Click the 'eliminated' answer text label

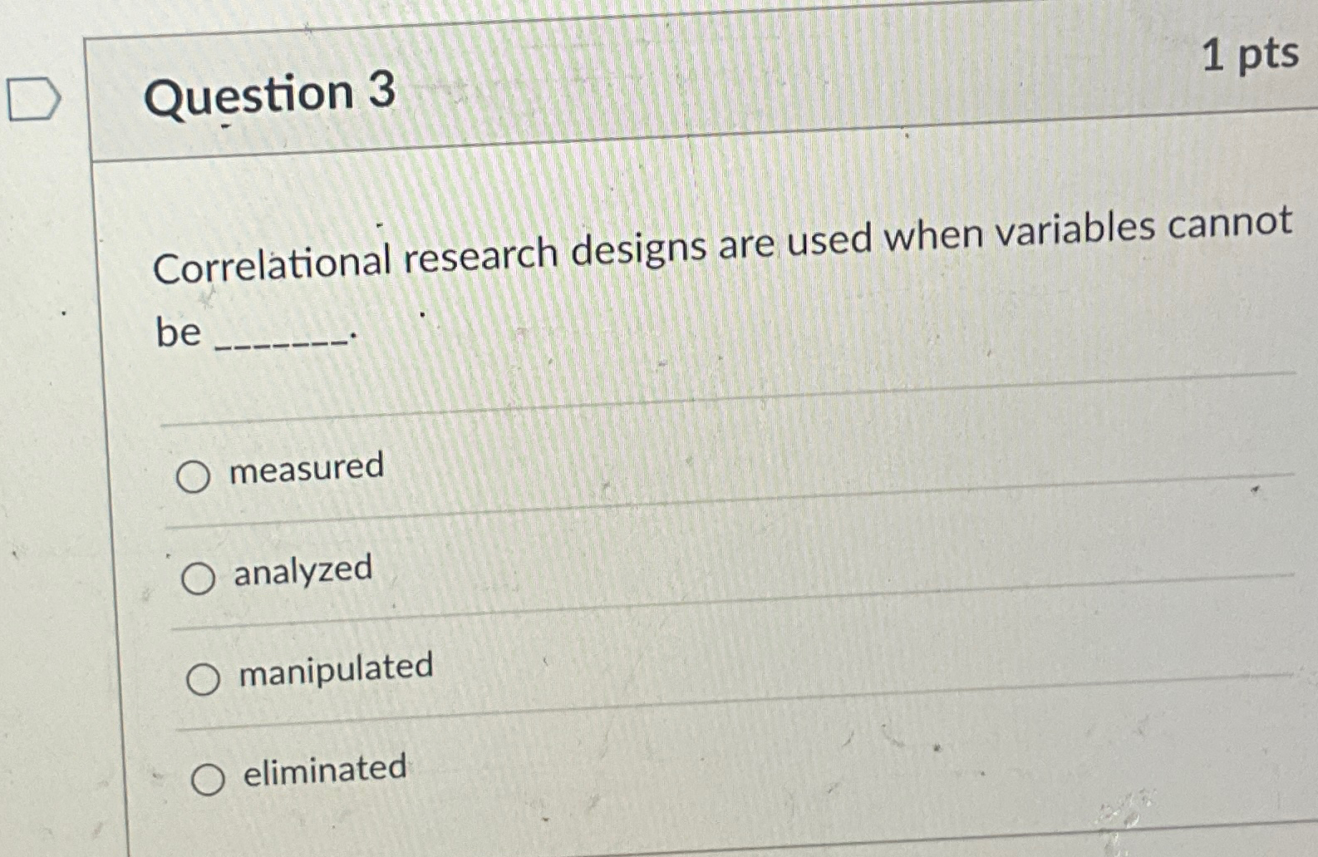pyautogui.click(x=321, y=771)
